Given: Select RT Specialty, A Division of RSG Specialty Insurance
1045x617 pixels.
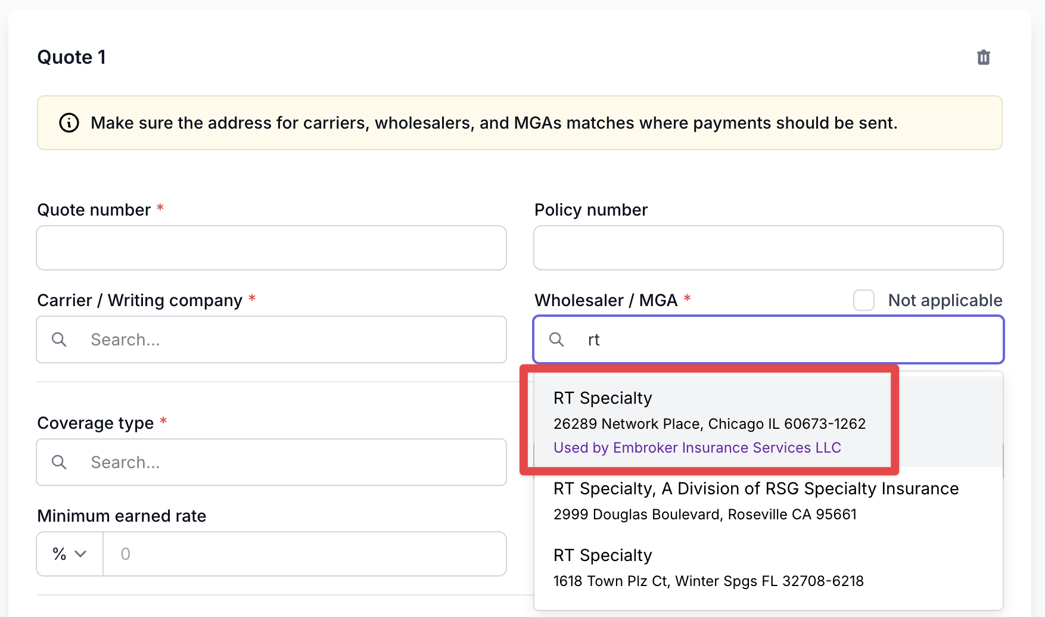Looking at the screenshot, I should 769,500.
